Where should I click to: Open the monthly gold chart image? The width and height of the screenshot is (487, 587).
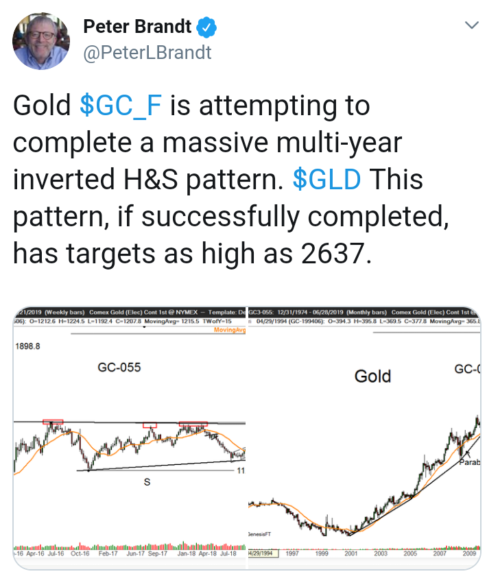[x=364, y=438]
